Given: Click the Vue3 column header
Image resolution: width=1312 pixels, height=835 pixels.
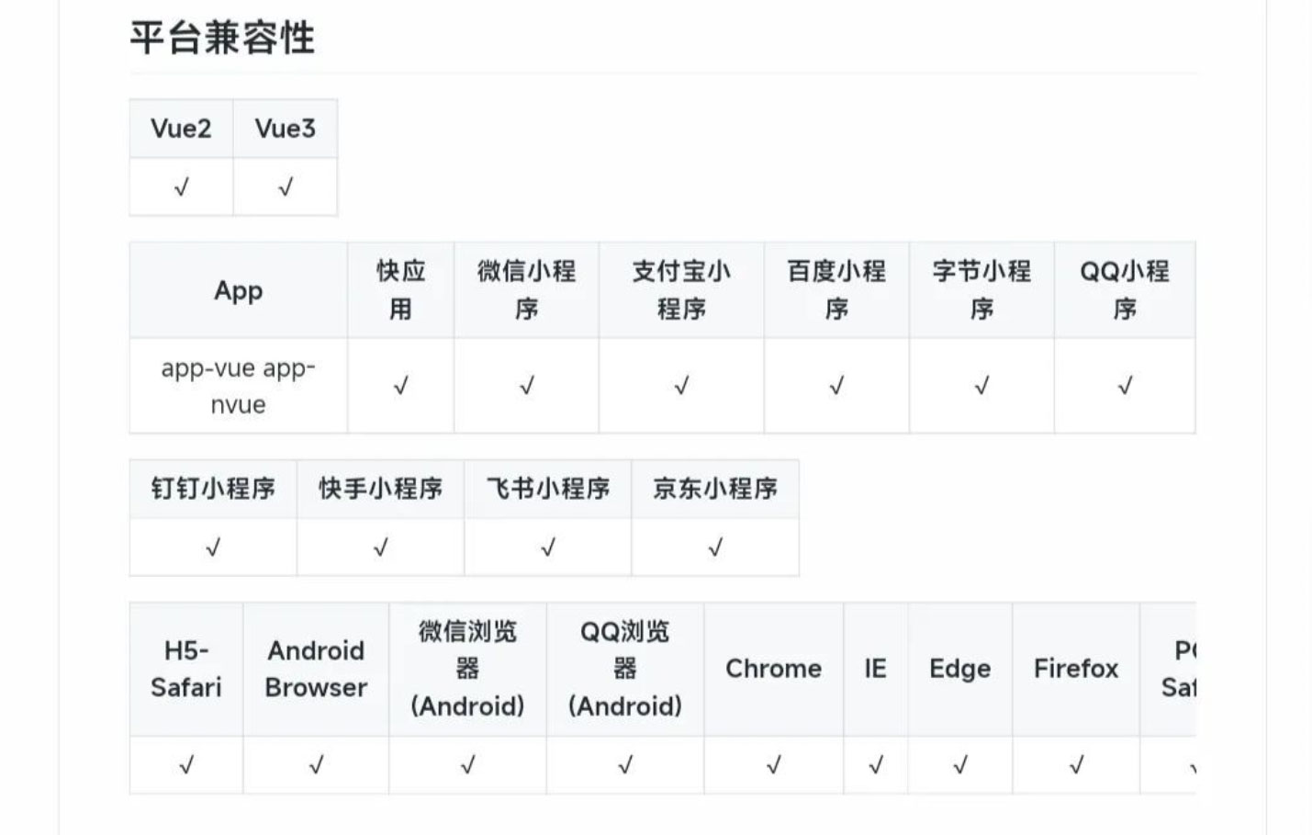Looking at the screenshot, I should click(x=286, y=129).
